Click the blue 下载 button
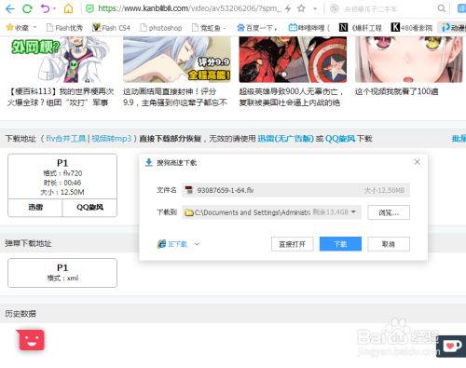This screenshot has width=466, height=368. tap(340, 244)
